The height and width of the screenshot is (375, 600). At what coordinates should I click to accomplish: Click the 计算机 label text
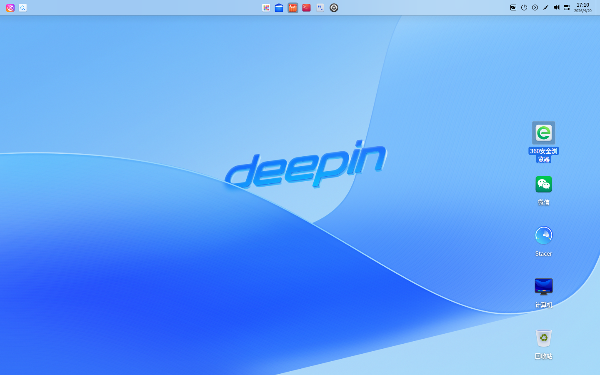pos(544,305)
